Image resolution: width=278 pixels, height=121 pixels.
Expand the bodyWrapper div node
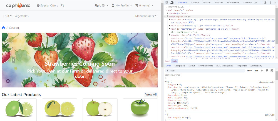[170, 29]
